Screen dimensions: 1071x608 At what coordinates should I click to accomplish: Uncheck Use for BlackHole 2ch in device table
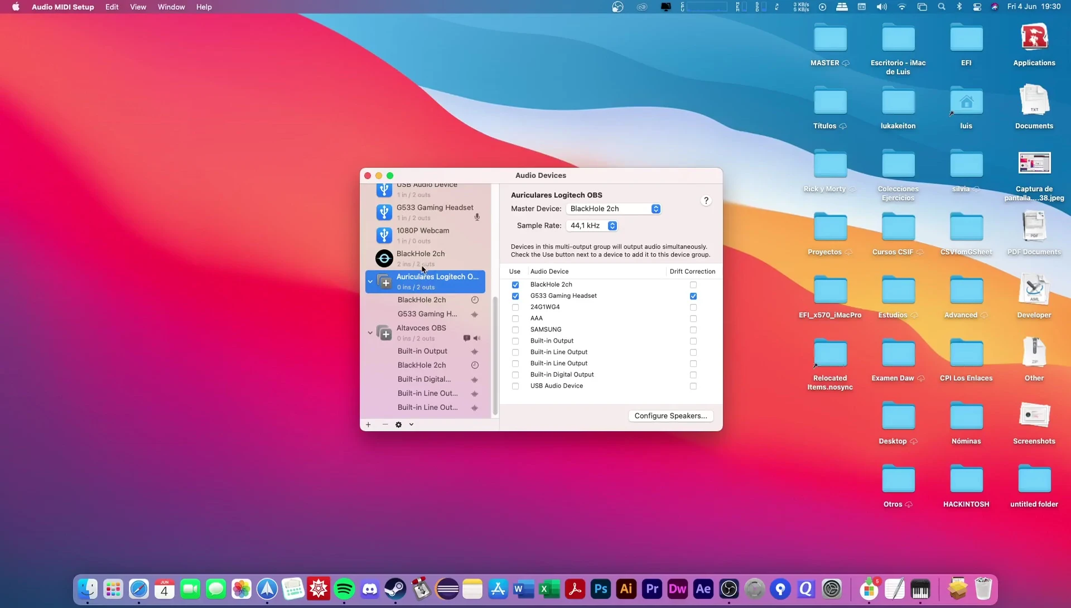(515, 285)
